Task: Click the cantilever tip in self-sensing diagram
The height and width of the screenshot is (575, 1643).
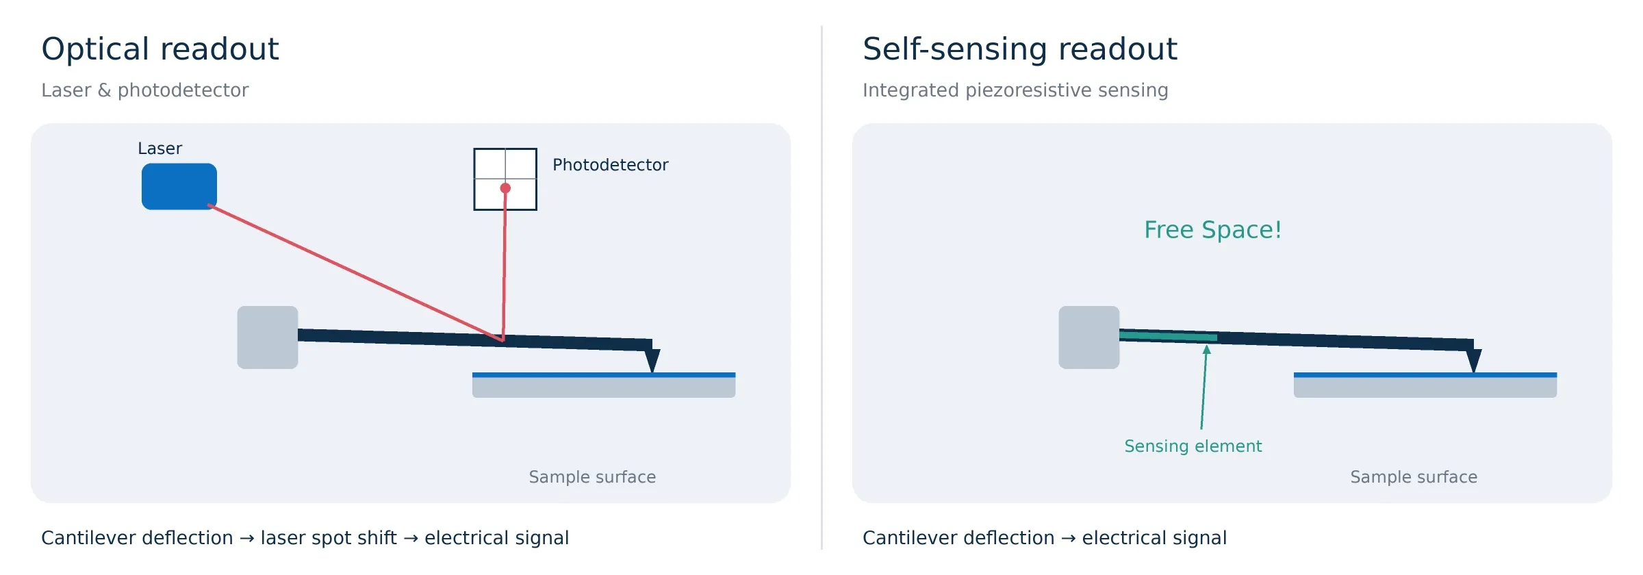Action: pos(1474,360)
